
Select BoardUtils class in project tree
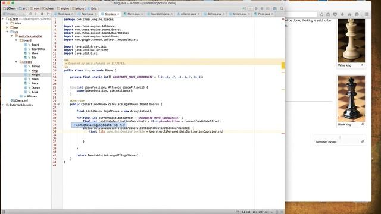pyautogui.click(x=38, y=49)
